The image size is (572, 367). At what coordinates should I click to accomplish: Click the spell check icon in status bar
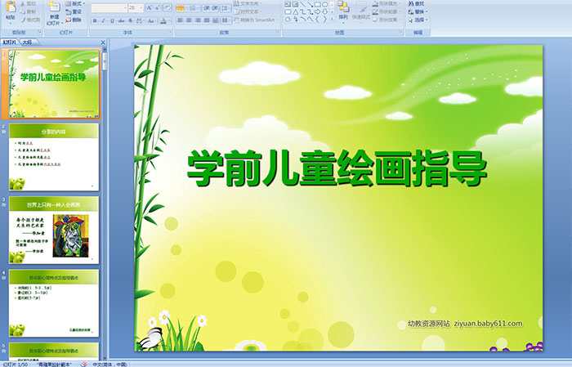tap(83, 364)
